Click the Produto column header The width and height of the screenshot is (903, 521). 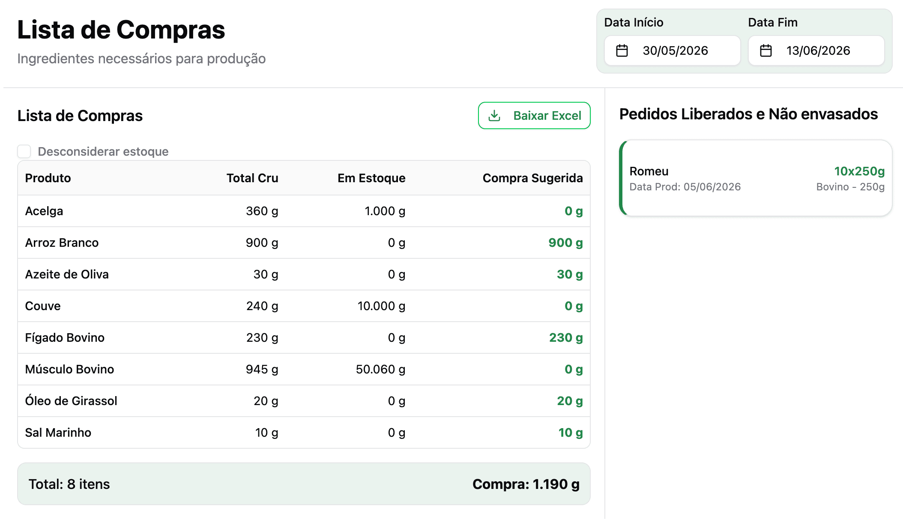pyautogui.click(x=48, y=178)
